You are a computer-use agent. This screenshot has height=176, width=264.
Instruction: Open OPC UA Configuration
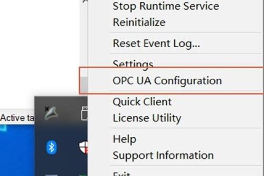167,81
